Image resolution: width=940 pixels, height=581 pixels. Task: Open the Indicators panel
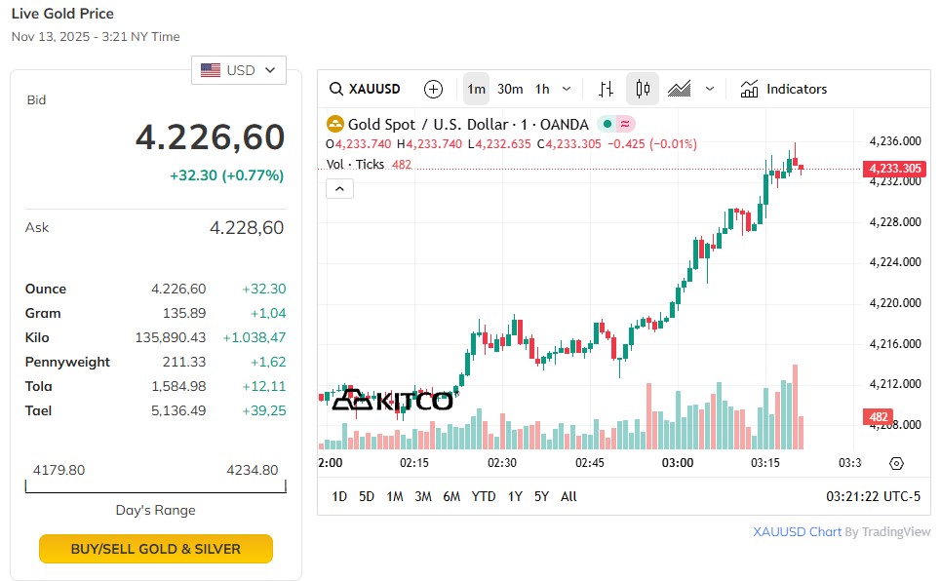[784, 89]
